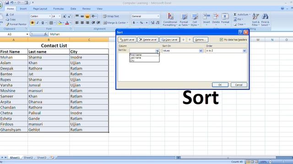Open the font name Calibri dropdown
The image size is (293, 164).
pyautogui.click(x=50, y=16)
